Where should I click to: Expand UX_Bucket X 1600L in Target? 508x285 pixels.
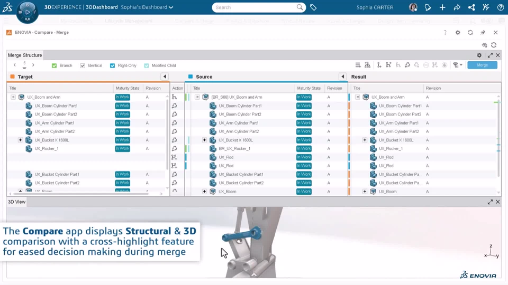click(21, 140)
